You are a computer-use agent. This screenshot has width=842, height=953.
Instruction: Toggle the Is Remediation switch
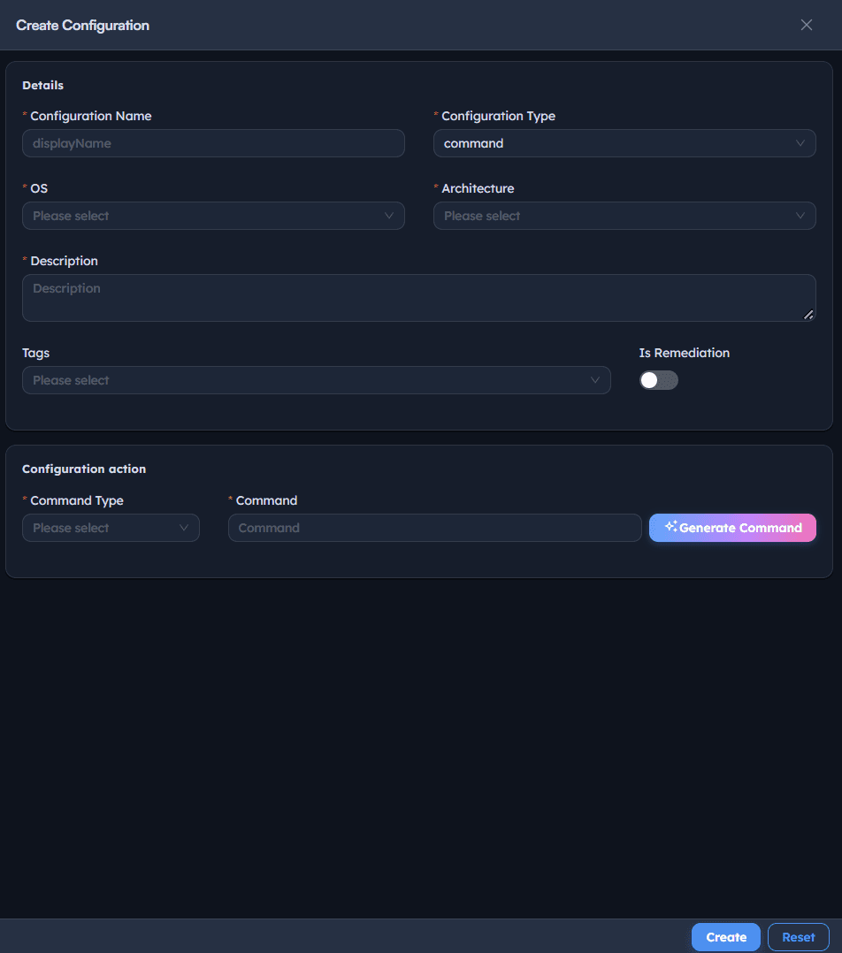[x=658, y=380]
